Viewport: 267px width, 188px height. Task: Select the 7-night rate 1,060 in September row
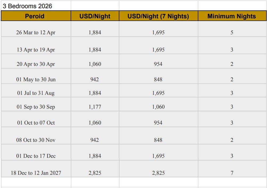[158, 107]
